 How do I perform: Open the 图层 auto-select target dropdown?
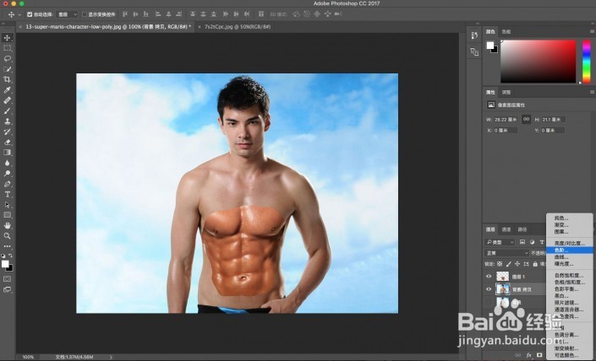click(68, 14)
